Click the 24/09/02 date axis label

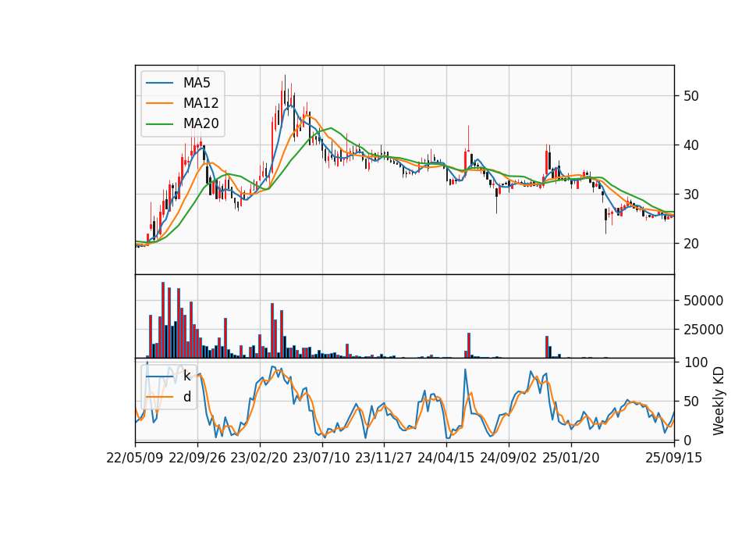508,458
